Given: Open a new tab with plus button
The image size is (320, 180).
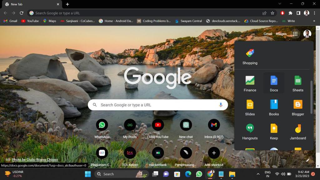Looking at the screenshot, I should [x=67, y=4].
